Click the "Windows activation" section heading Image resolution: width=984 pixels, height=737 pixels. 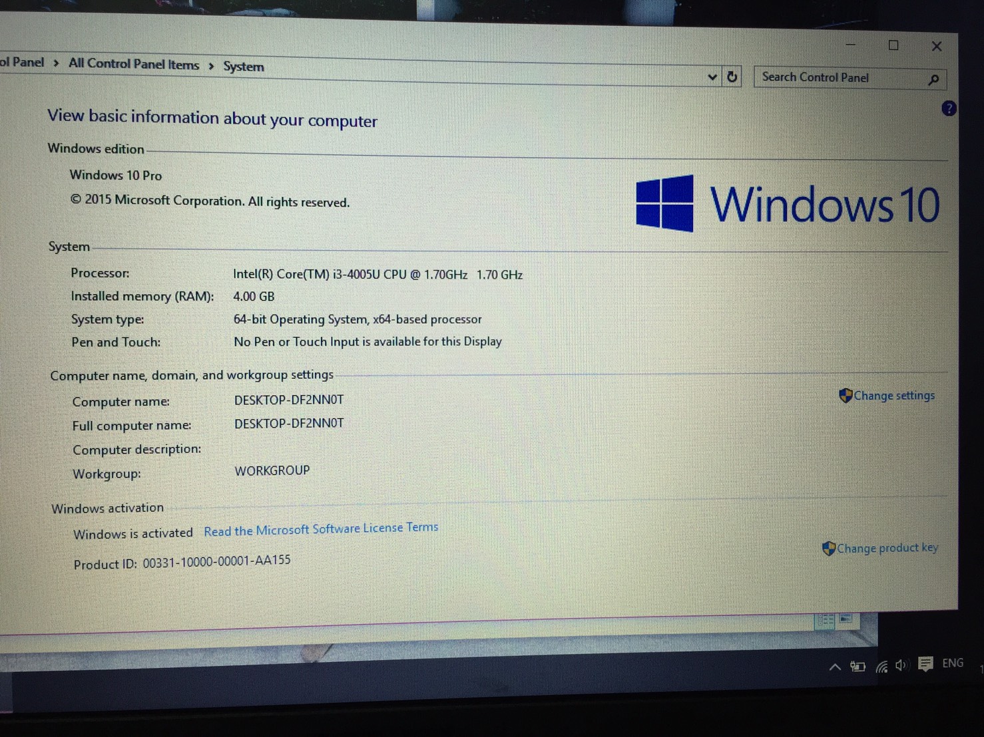(x=108, y=508)
